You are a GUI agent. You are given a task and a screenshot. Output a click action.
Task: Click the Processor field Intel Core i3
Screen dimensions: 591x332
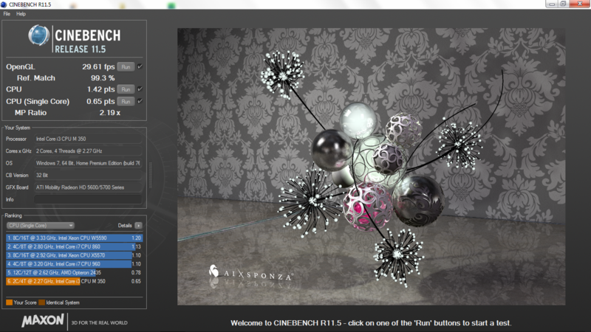(x=88, y=139)
